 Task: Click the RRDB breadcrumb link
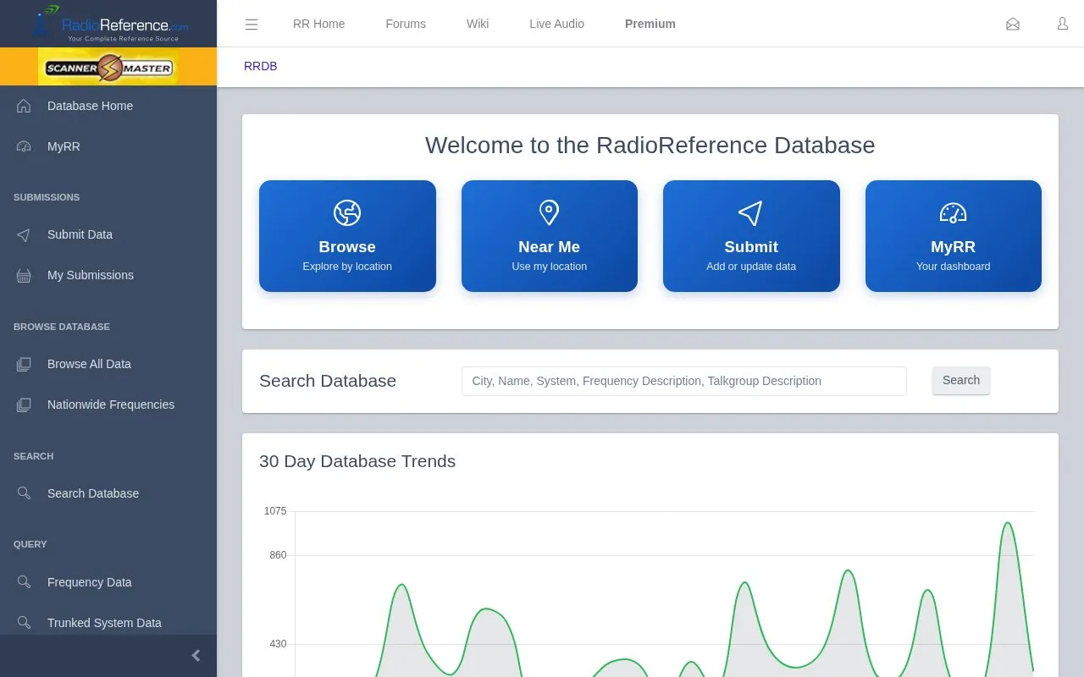click(260, 66)
